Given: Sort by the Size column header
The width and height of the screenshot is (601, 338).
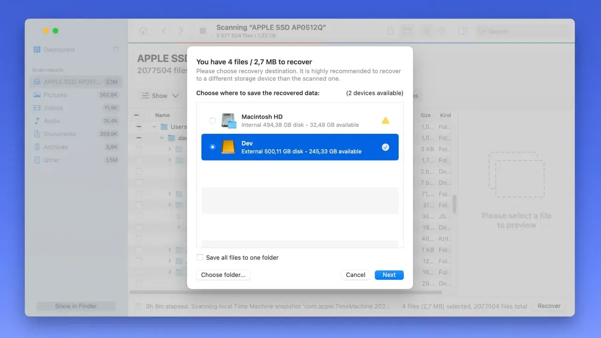Looking at the screenshot, I should click(425, 115).
